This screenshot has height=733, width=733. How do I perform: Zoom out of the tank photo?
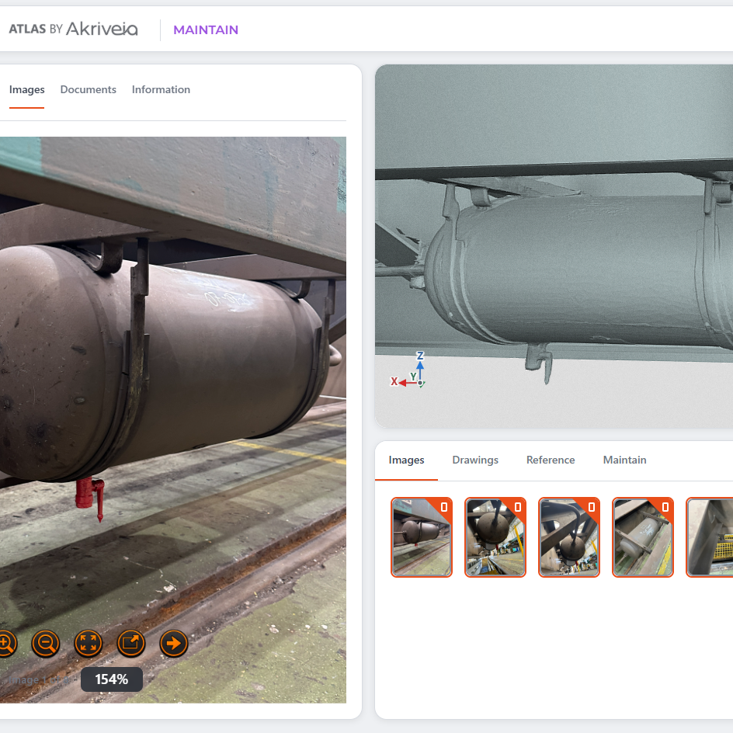pyautogui.click(x=46, y=643)
